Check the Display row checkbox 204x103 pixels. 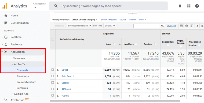click(53, 82)
